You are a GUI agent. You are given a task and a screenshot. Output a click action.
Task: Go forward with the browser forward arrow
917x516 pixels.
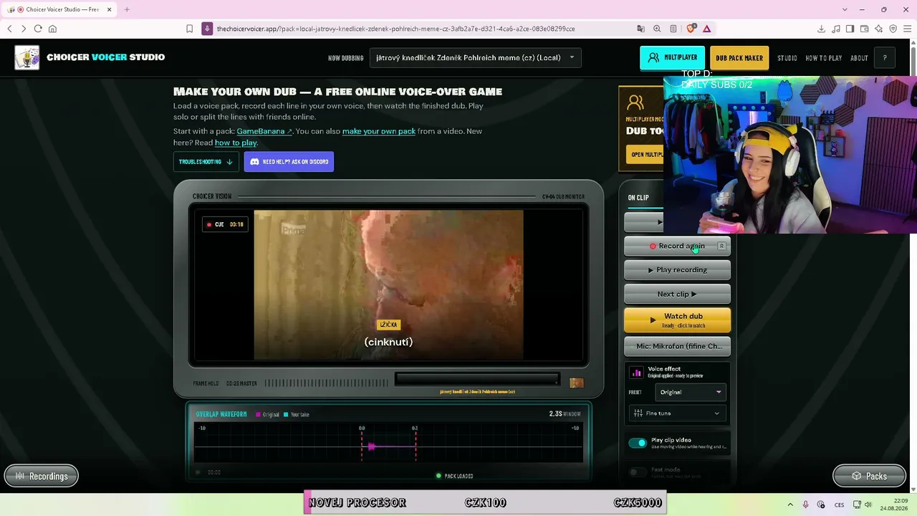[24, 29]
